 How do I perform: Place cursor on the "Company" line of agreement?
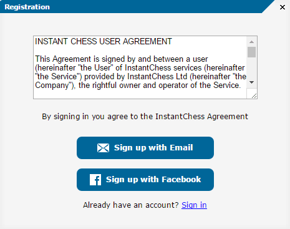tap(138, 85)
